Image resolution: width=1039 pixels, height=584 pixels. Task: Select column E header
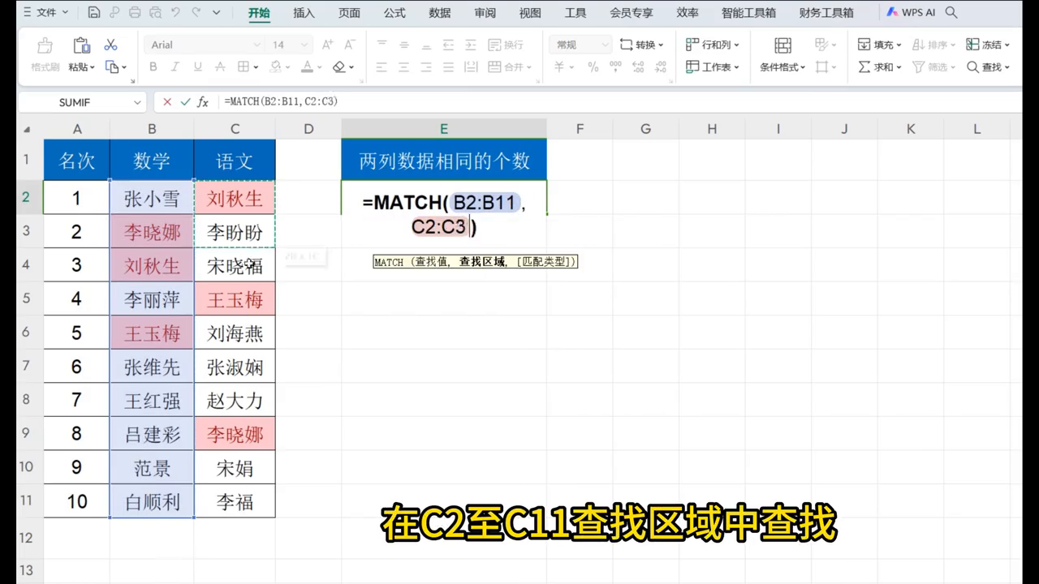coord(444,129)
